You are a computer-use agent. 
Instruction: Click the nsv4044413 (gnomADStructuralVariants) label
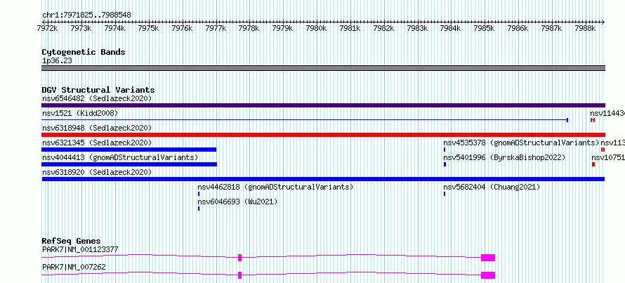point(120,157)
